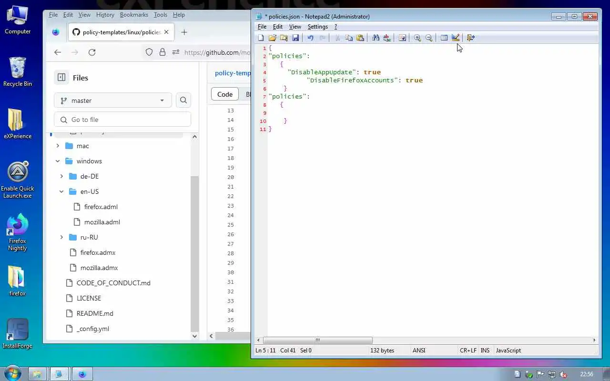The image size is (610, 381).
Task: Open firefox.adml in file tree
Action: coord(101,207)
